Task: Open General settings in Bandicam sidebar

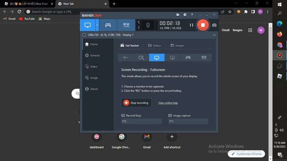Action: [x=92, y=55]
